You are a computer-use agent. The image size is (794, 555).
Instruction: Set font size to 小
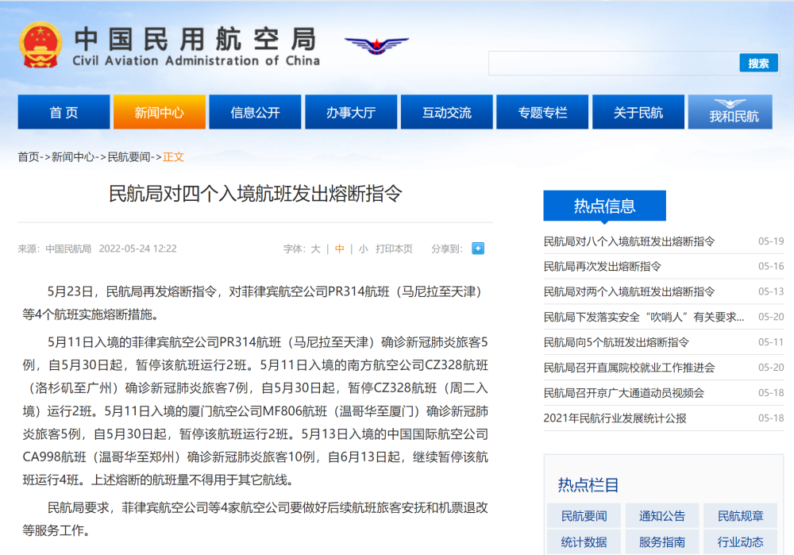tap(363, 249)
